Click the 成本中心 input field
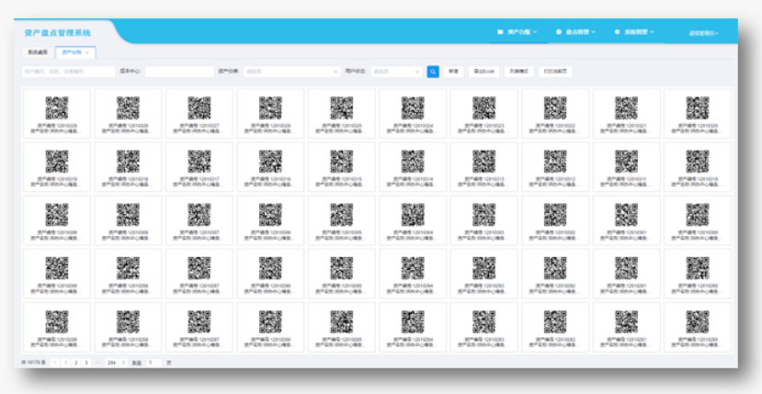The image size is (762, 394). 178,71
